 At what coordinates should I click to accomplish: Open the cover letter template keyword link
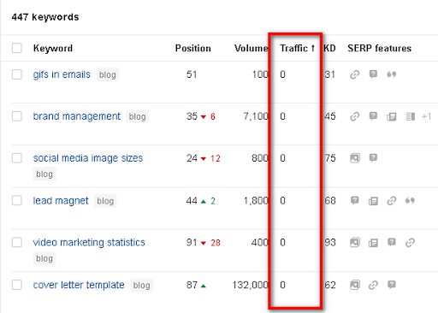(79, 285)
